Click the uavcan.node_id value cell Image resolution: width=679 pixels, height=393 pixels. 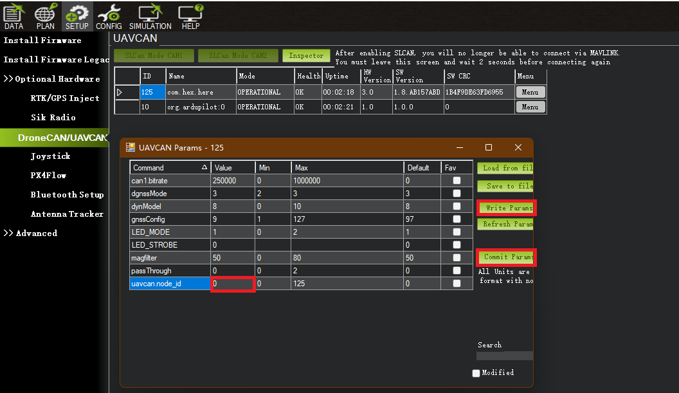[x=233, y=284]
